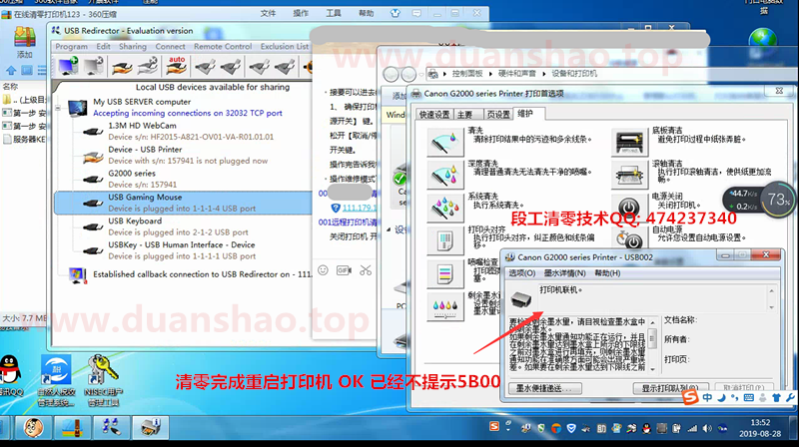This screenshot has width=799, height=447.
Task: Select the 1.3M HD WebCam device row
Action: point(183,131)
